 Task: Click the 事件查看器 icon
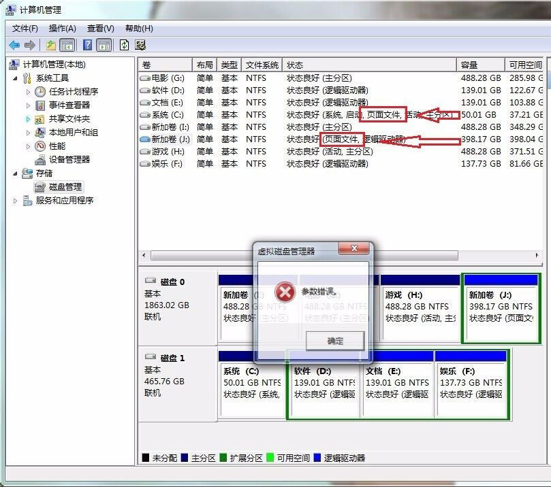click(x=40, y=105)
